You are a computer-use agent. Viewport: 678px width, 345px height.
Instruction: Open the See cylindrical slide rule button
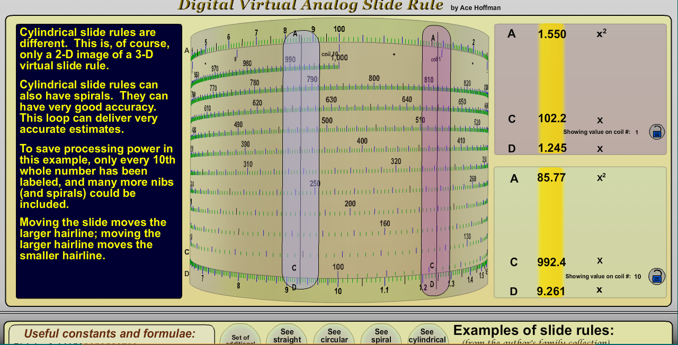[x=427, y=335]
